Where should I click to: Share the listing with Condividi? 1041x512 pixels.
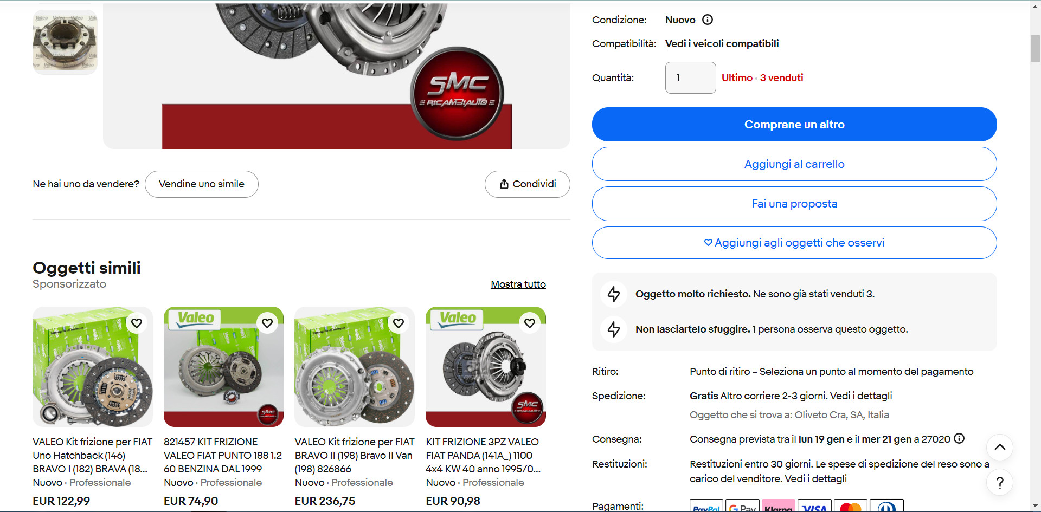528,184
